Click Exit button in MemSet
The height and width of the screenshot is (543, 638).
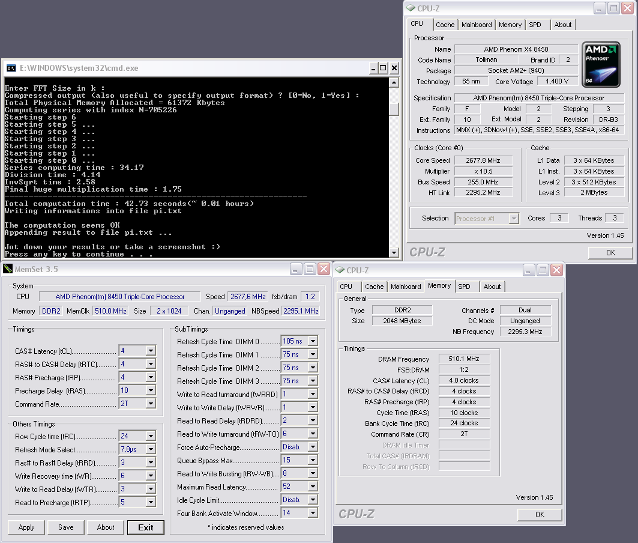pos(146,527)
